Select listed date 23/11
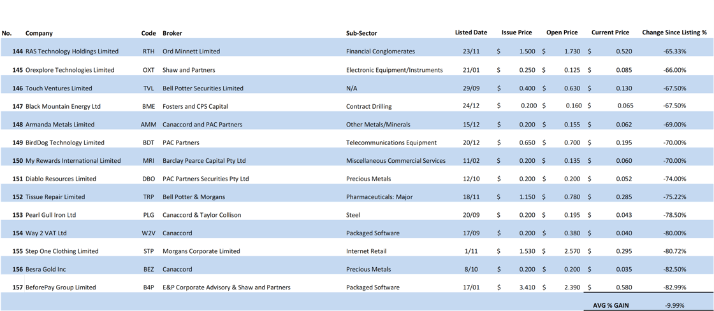 click(x=471, y=52)
